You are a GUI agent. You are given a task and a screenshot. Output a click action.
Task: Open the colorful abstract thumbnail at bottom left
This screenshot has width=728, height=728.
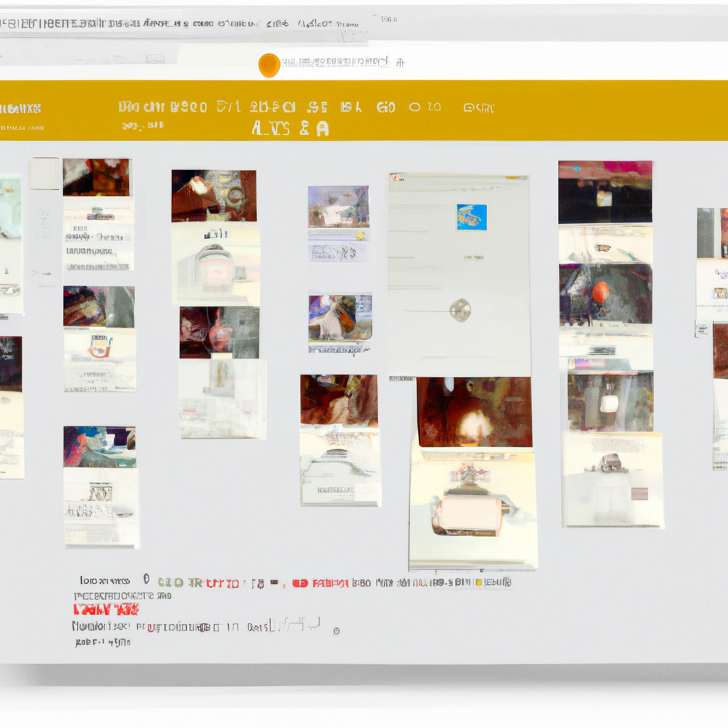tap(100, 446)
